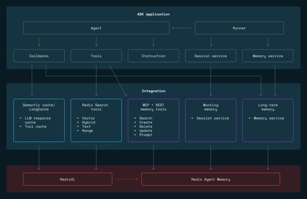Click the ADK application heading
Screen dimensions: 307x199
click(153, 14)
